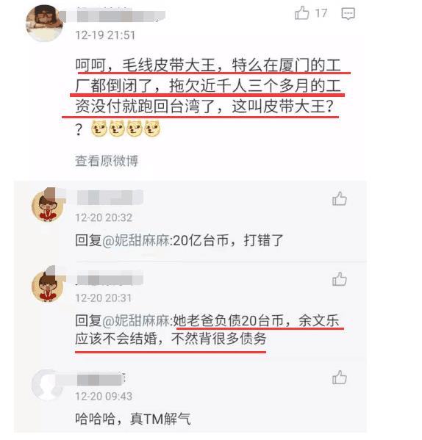Like the top comment via thumbs-up icon
Viewport: 422px width, 440px height.
tap(302, 13)
